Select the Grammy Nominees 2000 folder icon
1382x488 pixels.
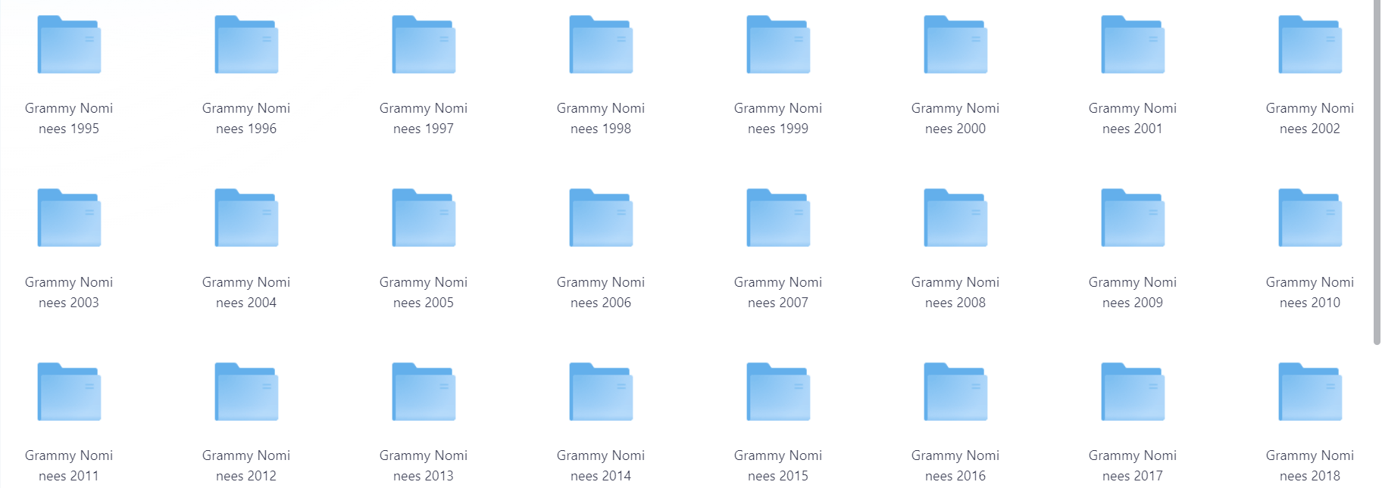click(x=955, y=45)
